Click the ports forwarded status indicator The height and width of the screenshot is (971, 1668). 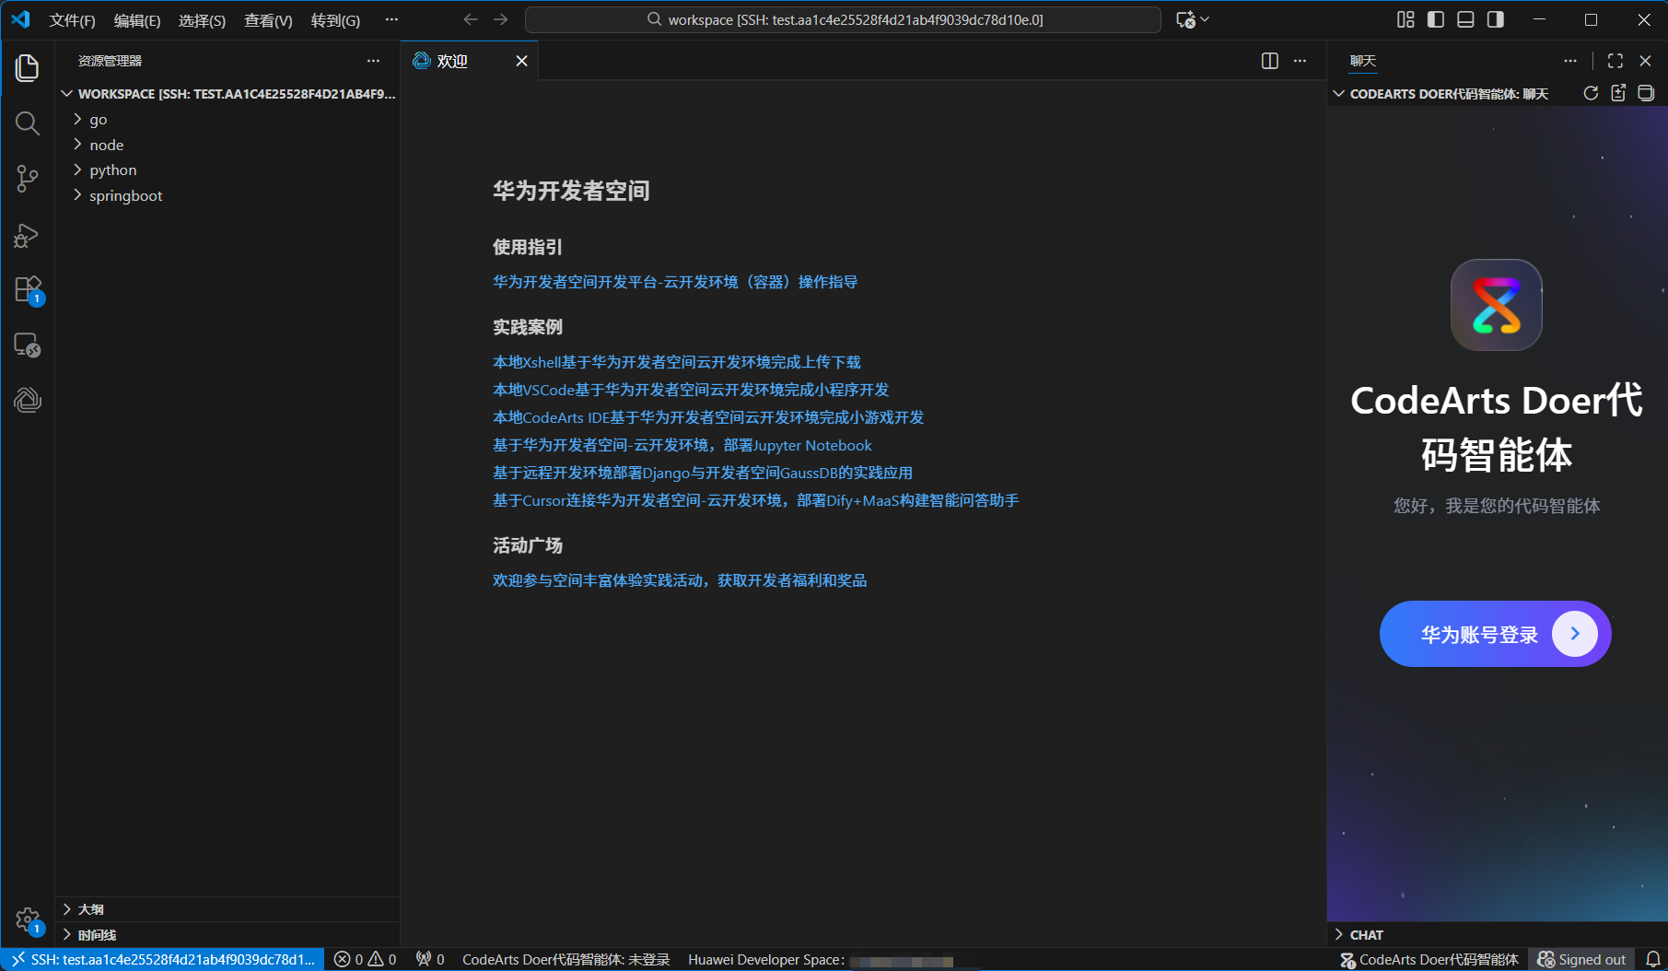pyautogui.click(x=430, y=959)
